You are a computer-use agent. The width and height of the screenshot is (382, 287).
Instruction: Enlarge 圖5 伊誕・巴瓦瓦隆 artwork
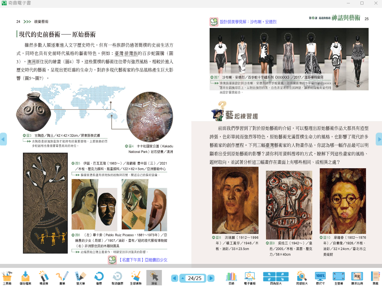pyautogui.click(x=46, y=203)
